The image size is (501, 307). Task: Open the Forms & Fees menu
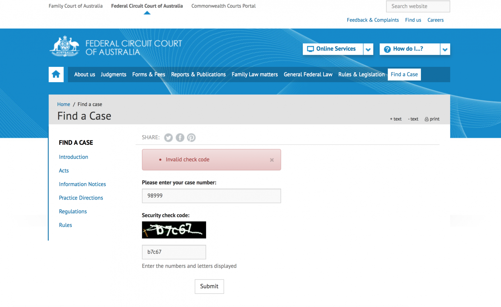[149, 74]
